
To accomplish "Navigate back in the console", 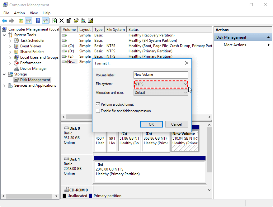I will click(5, 21).
